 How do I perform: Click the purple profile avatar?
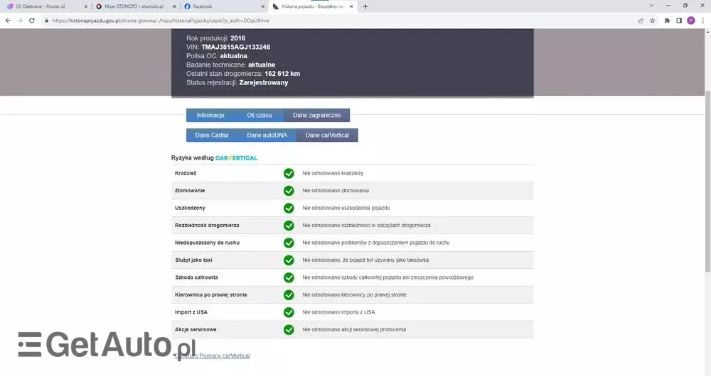click(x=690, y=21)
